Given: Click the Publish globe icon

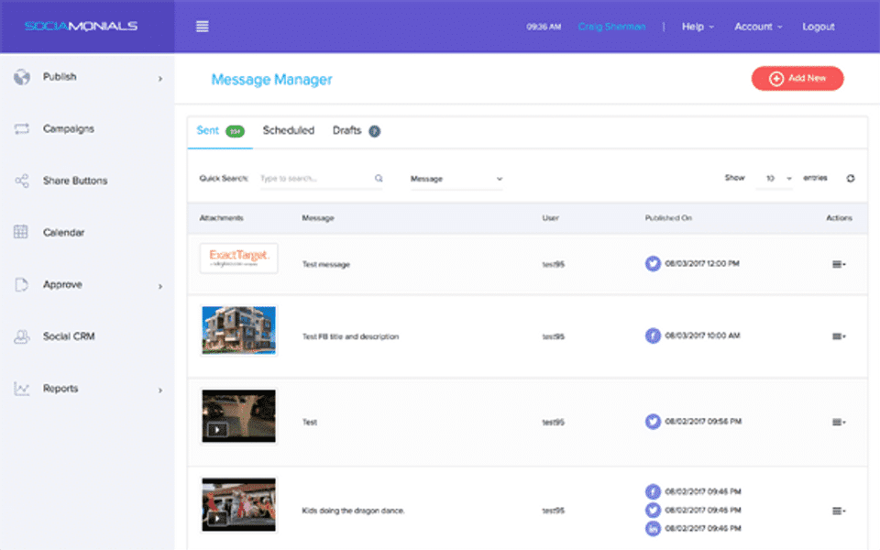Looking at the screenshot, I should click(x=22, y=77).
